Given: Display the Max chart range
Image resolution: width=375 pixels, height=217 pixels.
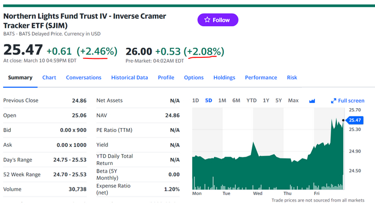Looking at the screenshot, I should [x=293, y=101].
